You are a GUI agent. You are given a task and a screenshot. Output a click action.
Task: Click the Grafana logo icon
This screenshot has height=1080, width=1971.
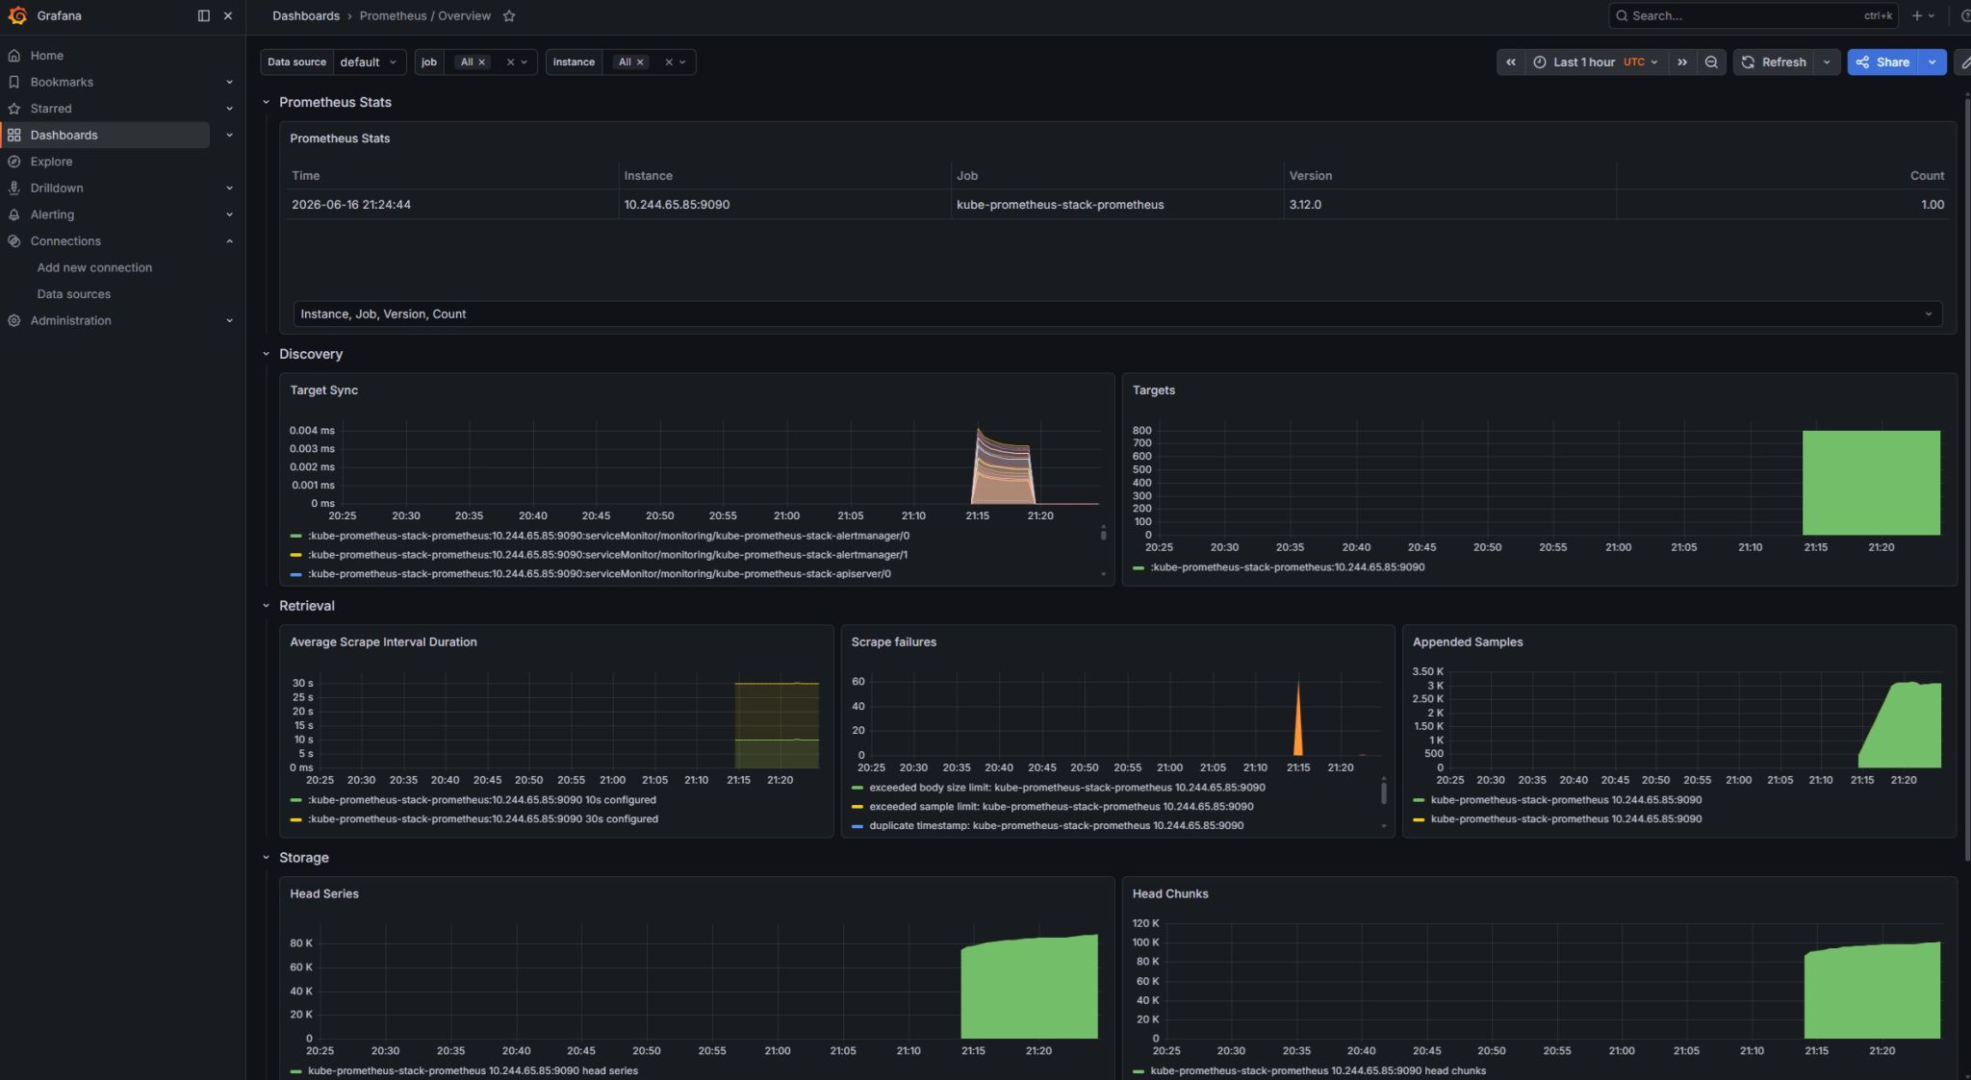click(x=17, y=15)
